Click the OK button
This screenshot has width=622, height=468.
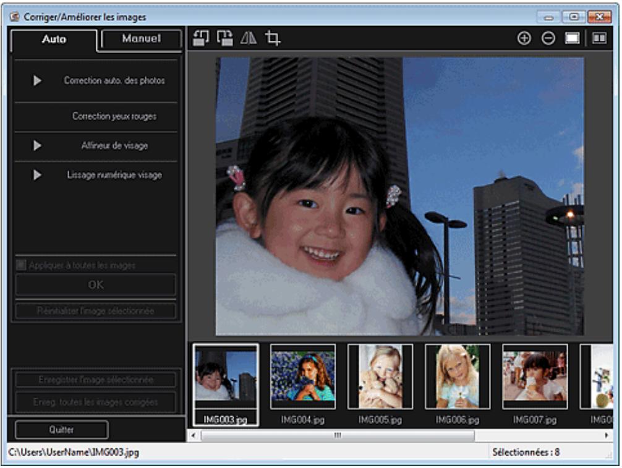95,284
